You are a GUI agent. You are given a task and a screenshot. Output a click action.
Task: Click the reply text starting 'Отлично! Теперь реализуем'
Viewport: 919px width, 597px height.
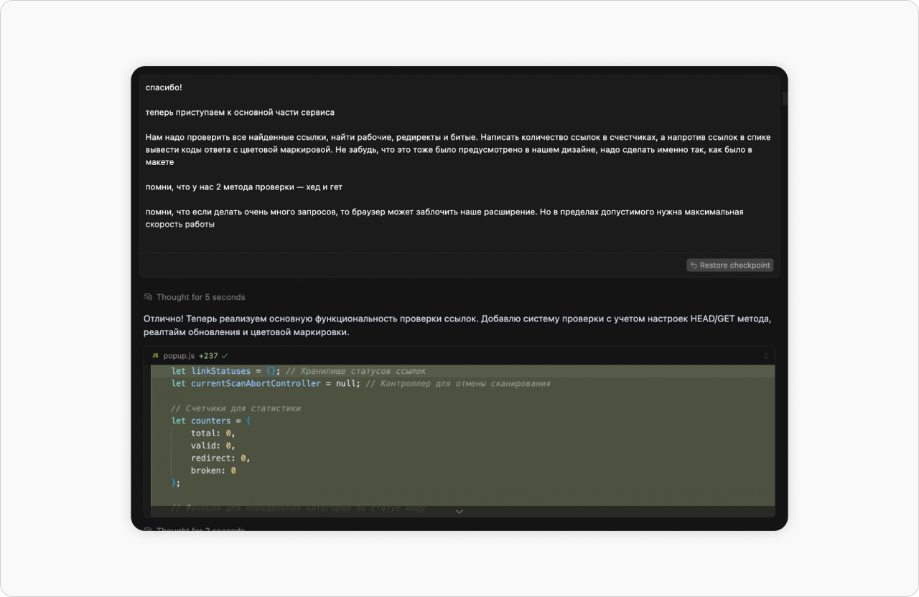tap(457, 326)
